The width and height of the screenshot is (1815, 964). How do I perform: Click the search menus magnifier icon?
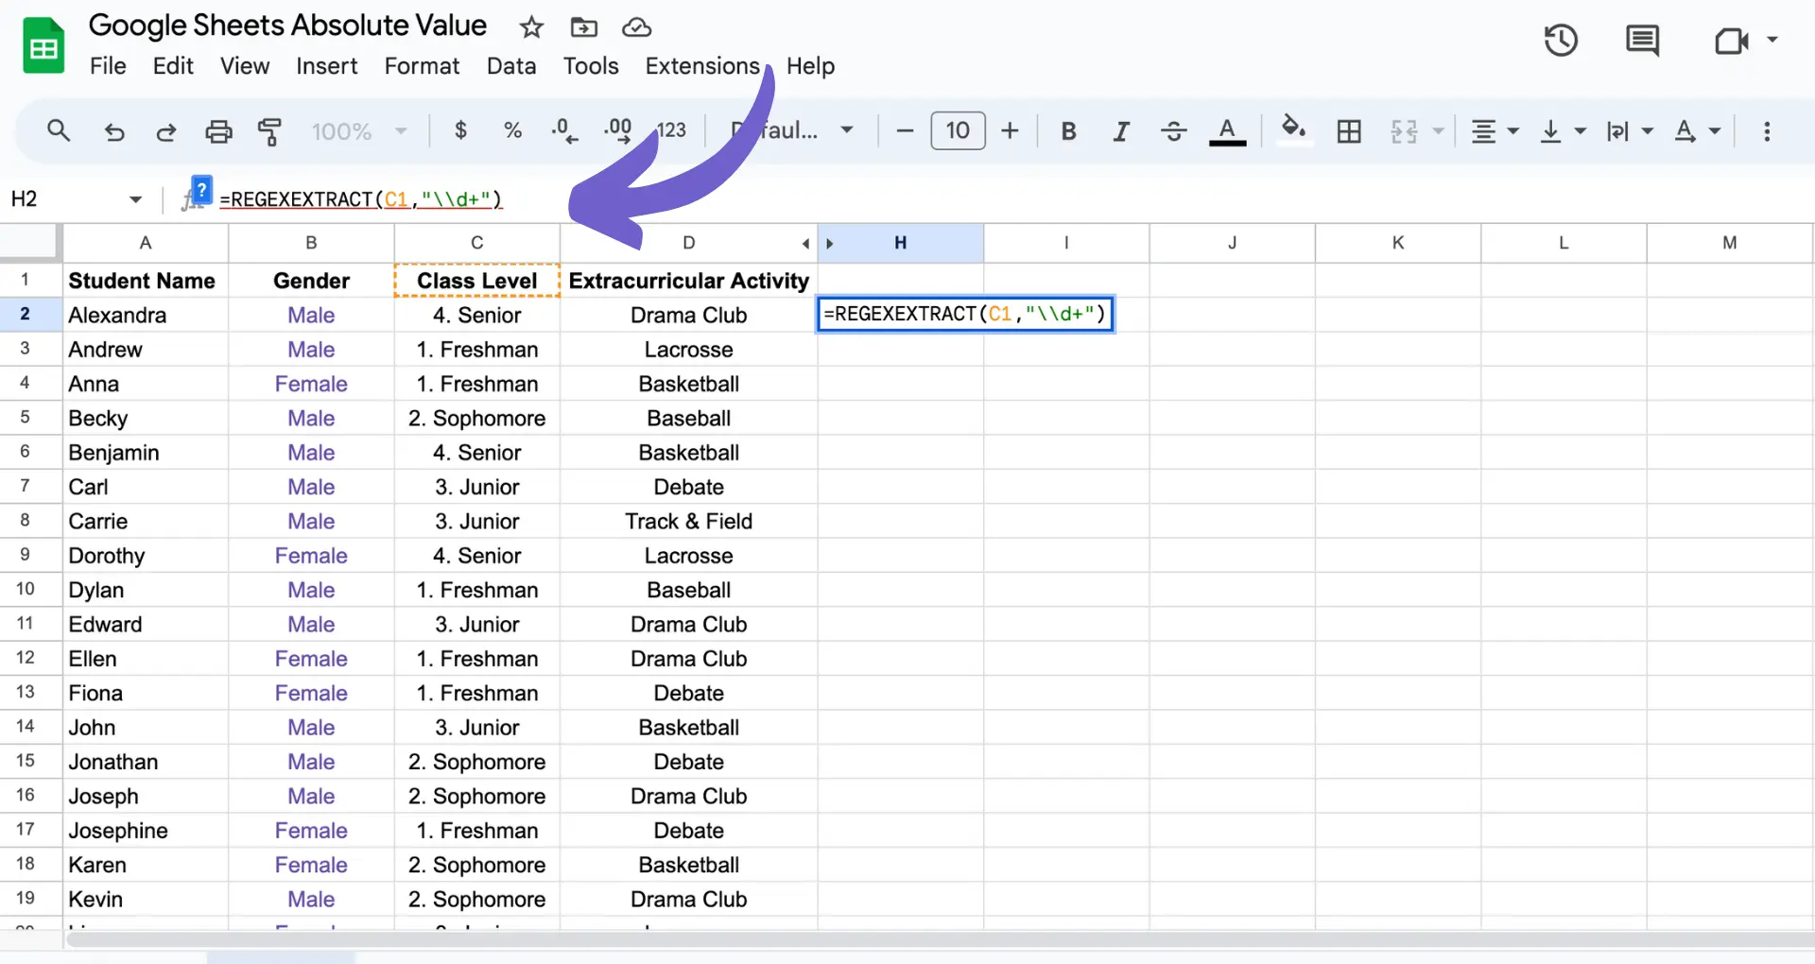point(59,130)
